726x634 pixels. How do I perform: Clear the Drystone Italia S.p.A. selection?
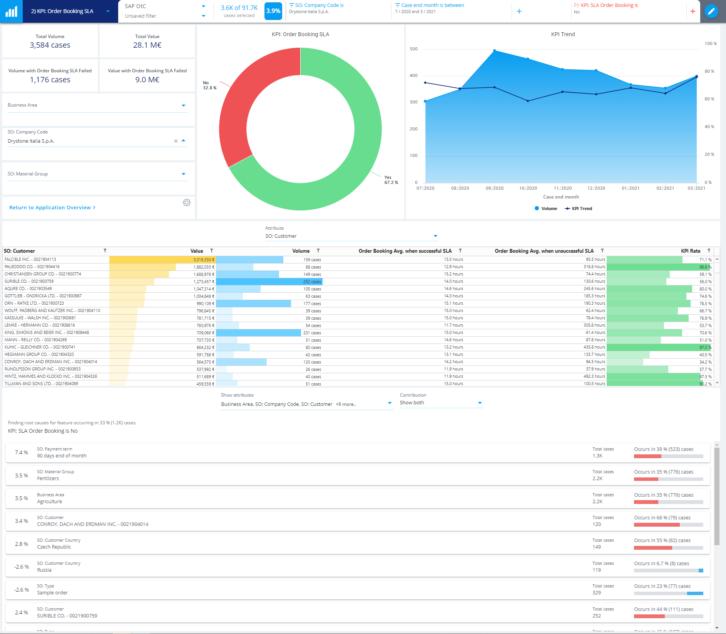tap(176, 141)
